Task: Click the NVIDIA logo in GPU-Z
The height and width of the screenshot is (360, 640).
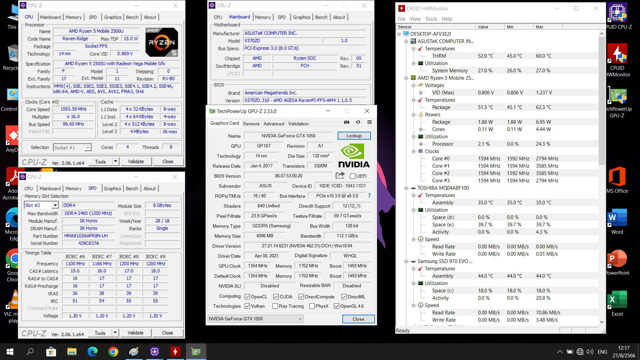Action: tap(354, 156)
